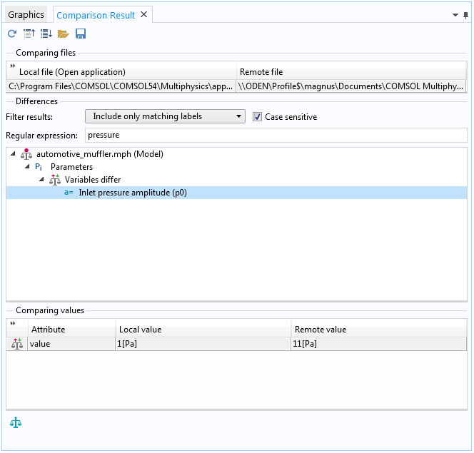Image resolution: width=474 pixels, height=453 pixels.
Task: Select the remote value 11[Pa] cell
Action: tap(379, 344)
